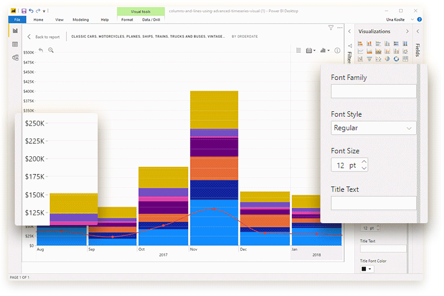Screen dimensions: 444x296
Task: Click Title Text field above Title Font Color
Action: (x=383, y=249)
